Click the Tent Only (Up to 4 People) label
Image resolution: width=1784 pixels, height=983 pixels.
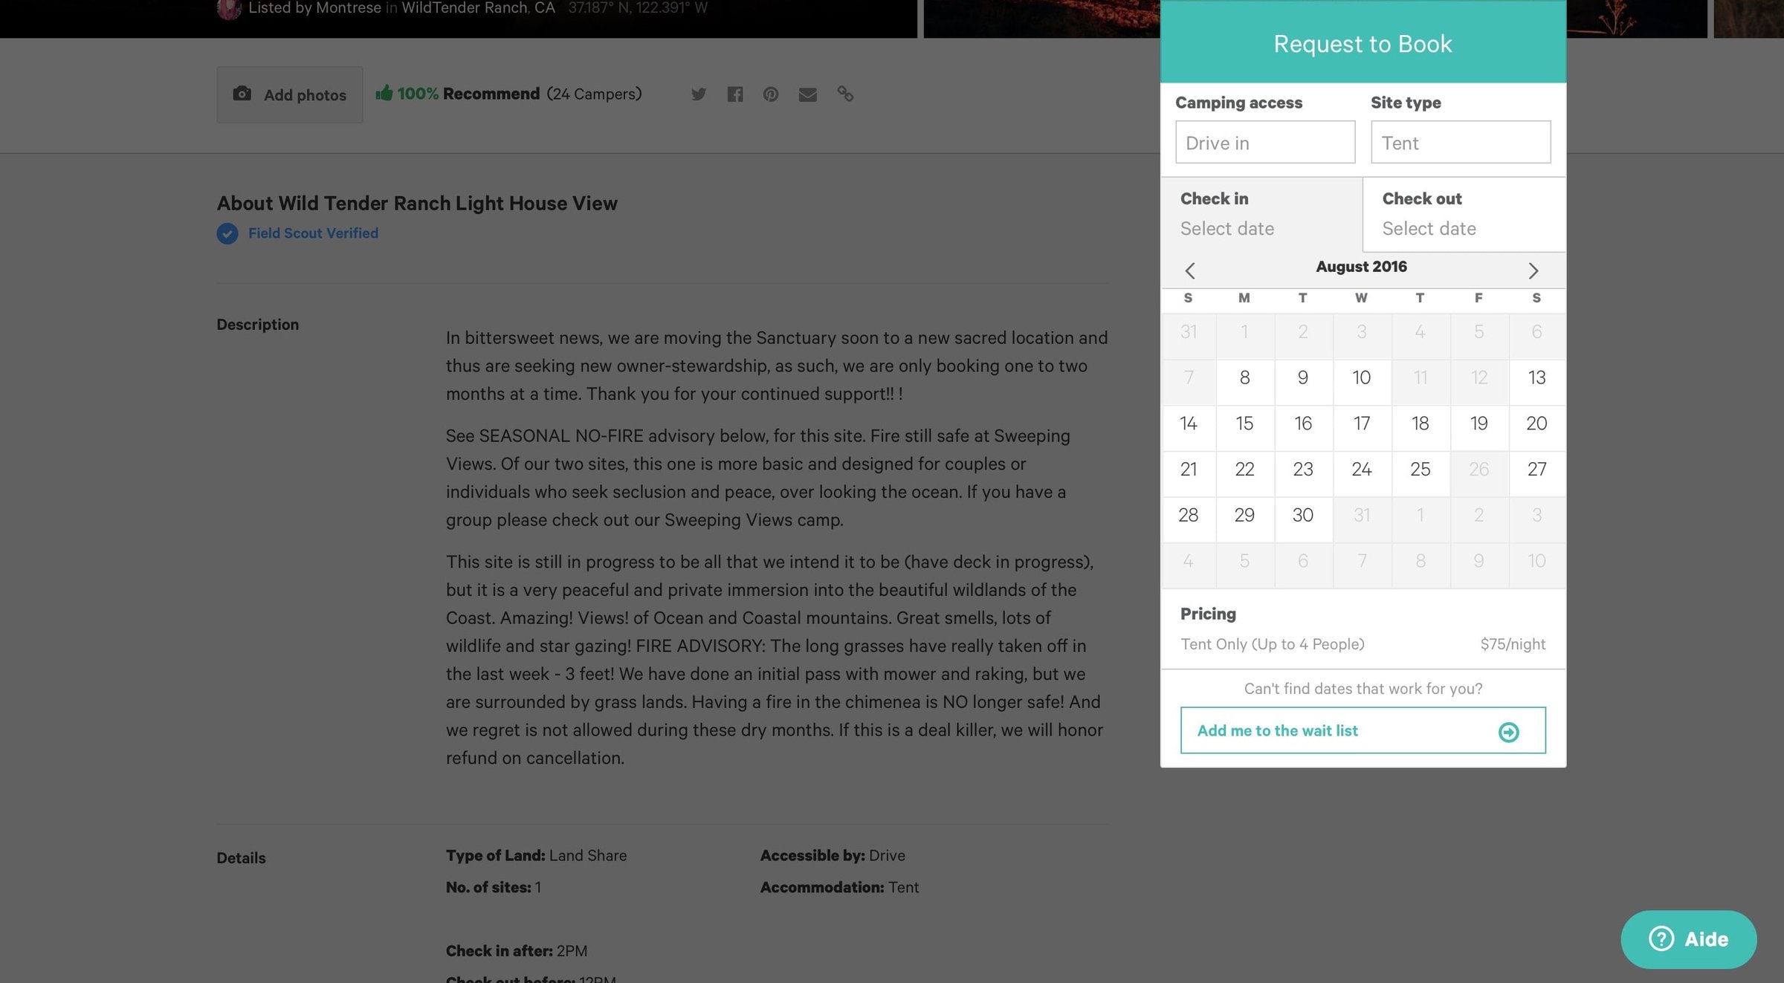click(1272, 644)
